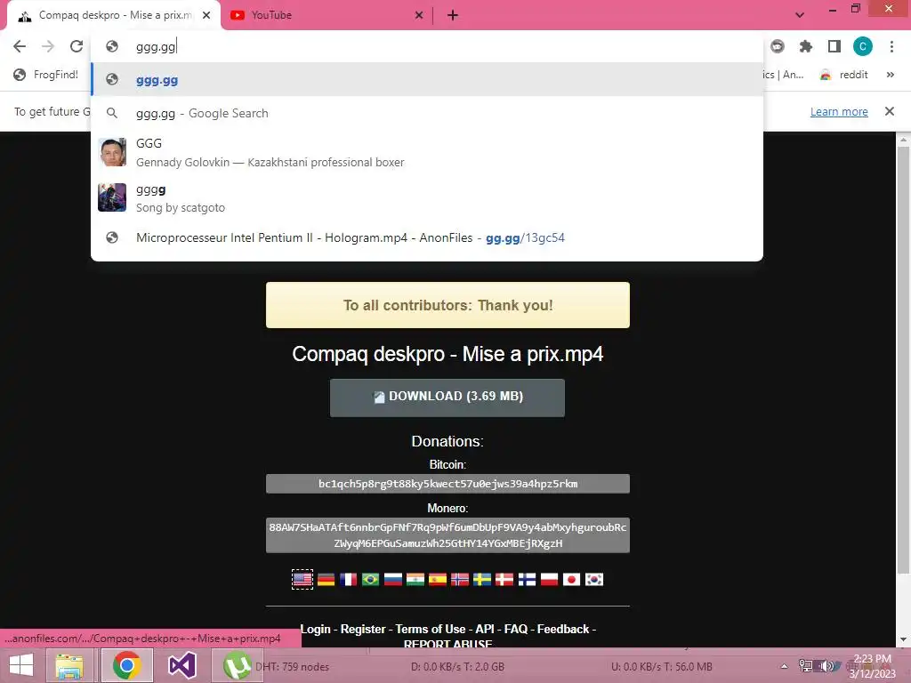Select the ggg.gg URL suggestion
The height and width of the screenshot is (683, 911).
click(427, 79)
